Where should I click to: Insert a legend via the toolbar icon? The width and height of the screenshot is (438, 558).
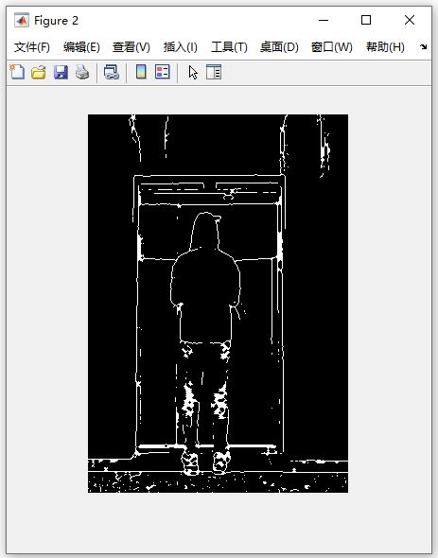pos(163,72)
